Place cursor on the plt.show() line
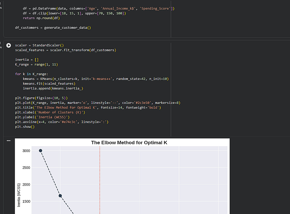The image size is (290, 214). tap(25, 127)
